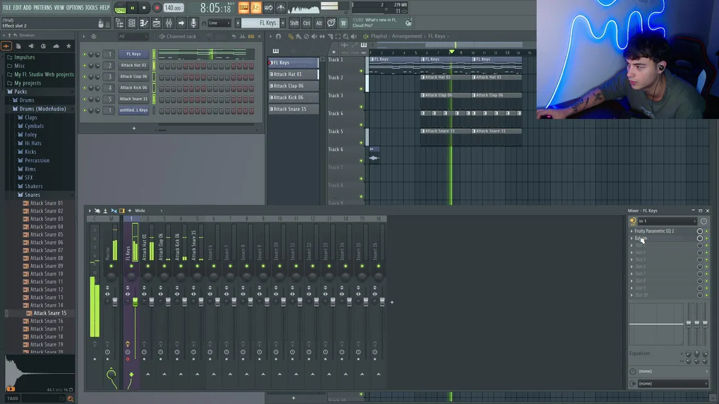The width and height of the screenshot is (719, 404).
Task: Click FL Keys mixer track fader
Action: (x=135, y=303)
